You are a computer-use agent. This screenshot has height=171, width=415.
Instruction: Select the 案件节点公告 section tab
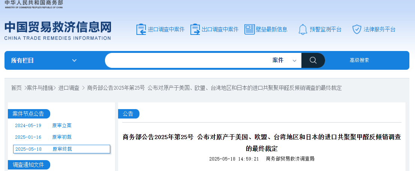[29, 114]
